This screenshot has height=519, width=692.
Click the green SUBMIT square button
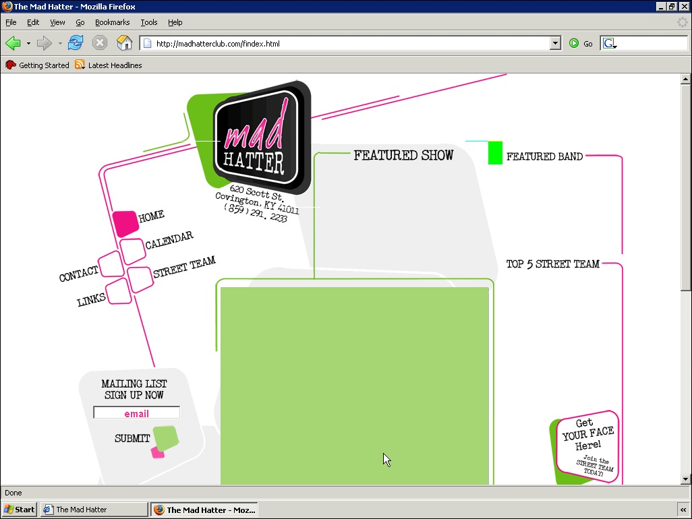(166, 438)
